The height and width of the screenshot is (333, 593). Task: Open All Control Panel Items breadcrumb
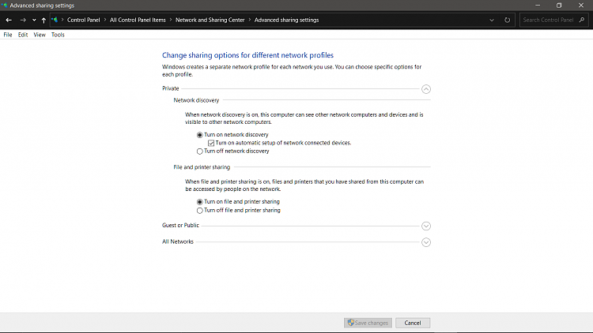coord(138,20)
